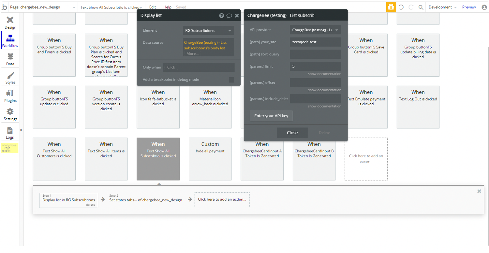Open the Workflow tab in sidebar
The image size is (489, 253).
[10, 40]
